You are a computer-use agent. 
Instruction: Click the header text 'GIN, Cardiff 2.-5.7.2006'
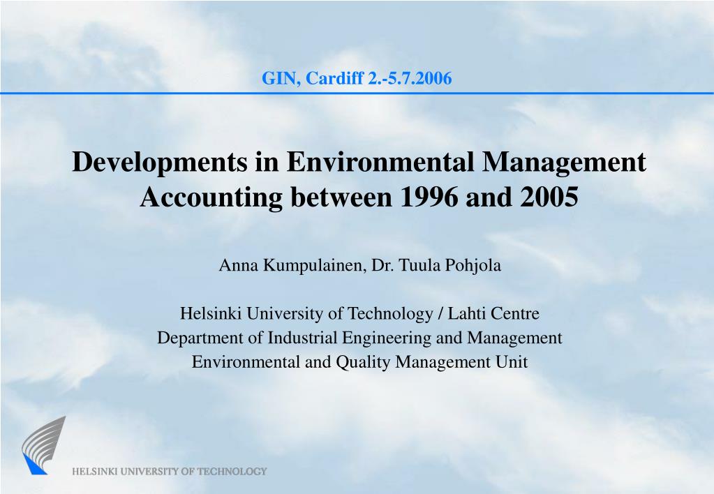pyautogui.click(x=357, y=78)
